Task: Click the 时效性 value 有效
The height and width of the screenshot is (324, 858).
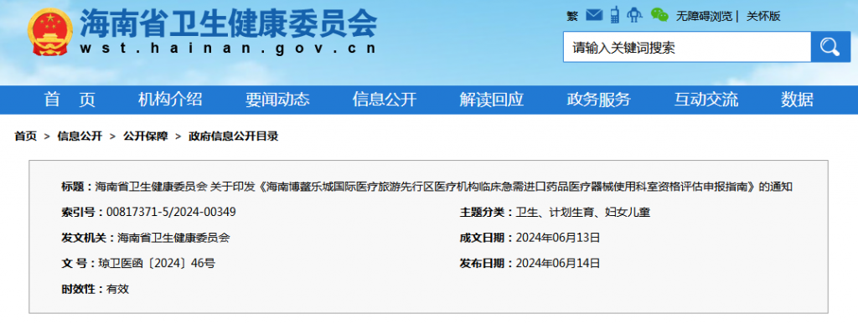Action: (117, 289)
